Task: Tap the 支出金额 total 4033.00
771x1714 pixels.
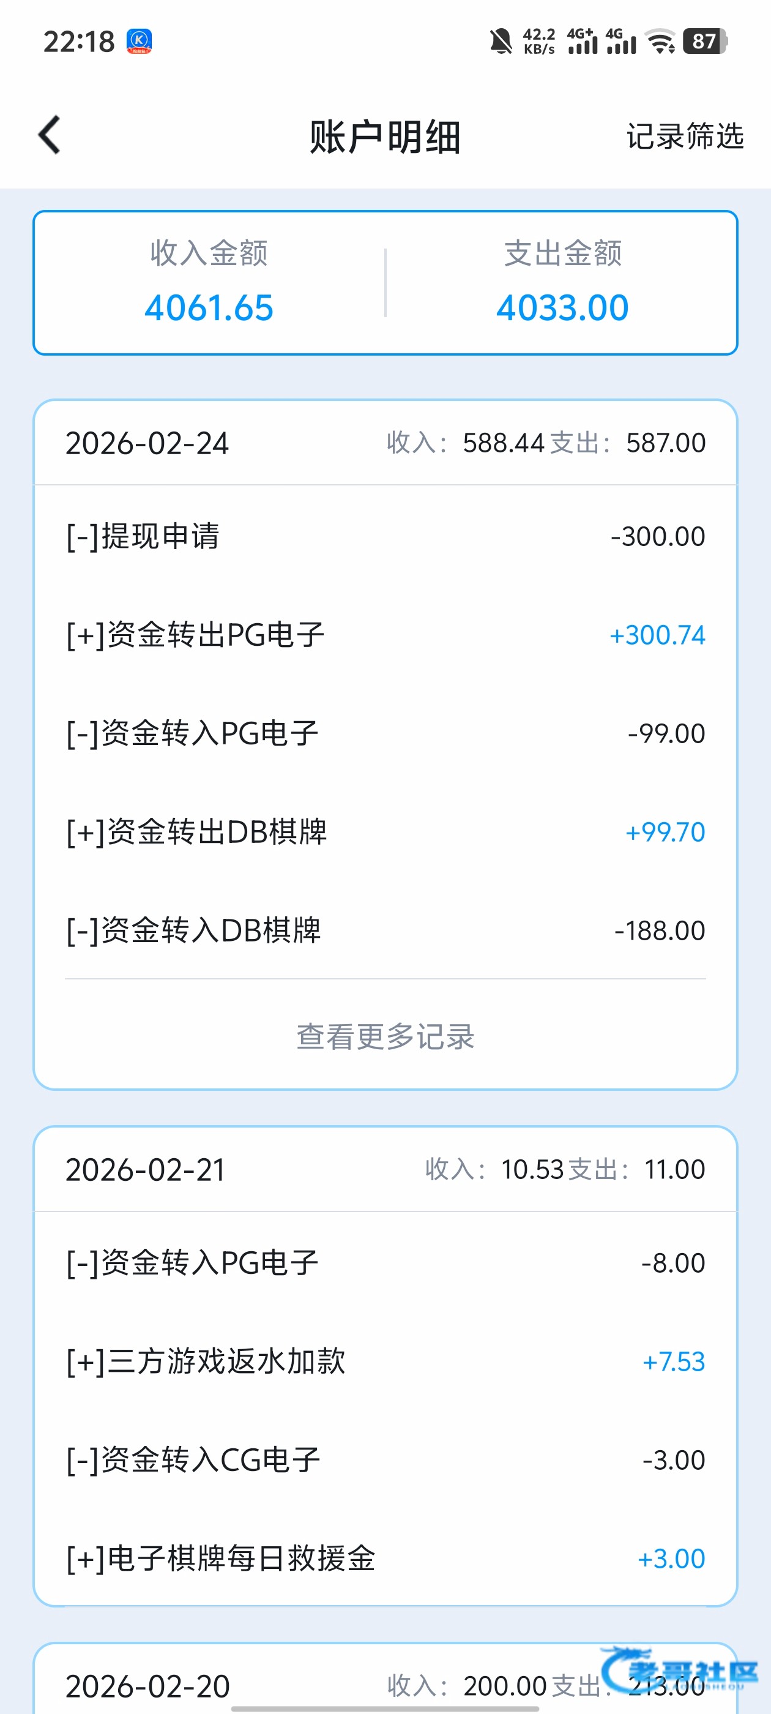Action: click(562, 307)
